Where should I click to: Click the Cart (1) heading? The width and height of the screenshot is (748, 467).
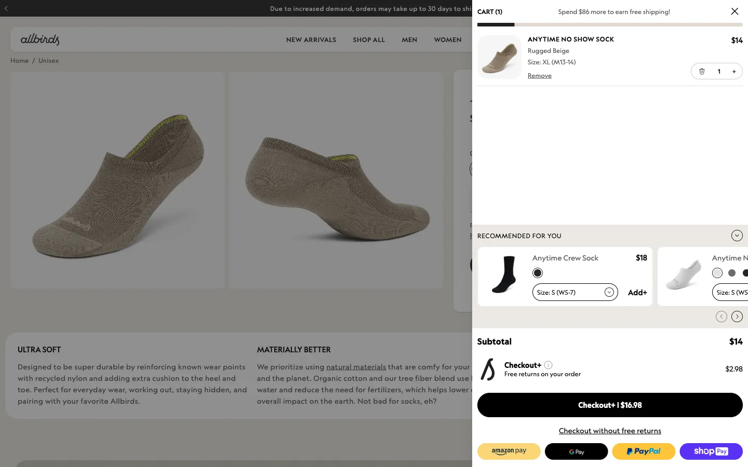[490, 11]
